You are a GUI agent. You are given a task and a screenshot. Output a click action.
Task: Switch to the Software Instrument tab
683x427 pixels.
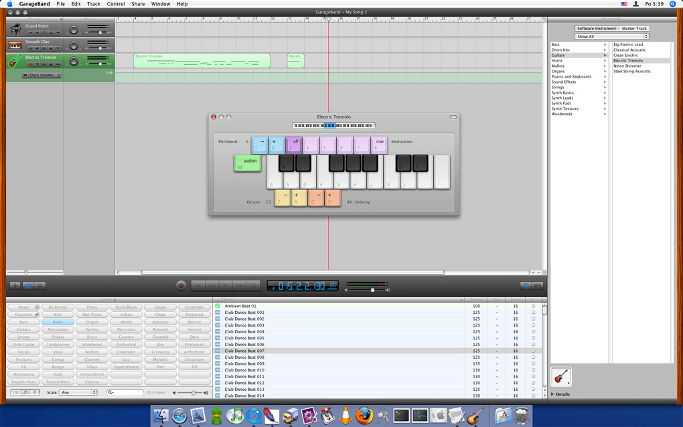597,28
